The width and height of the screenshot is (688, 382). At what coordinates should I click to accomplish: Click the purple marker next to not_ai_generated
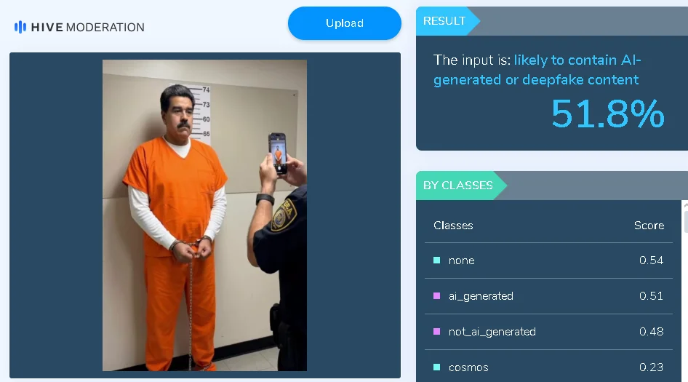pos(436,332)
